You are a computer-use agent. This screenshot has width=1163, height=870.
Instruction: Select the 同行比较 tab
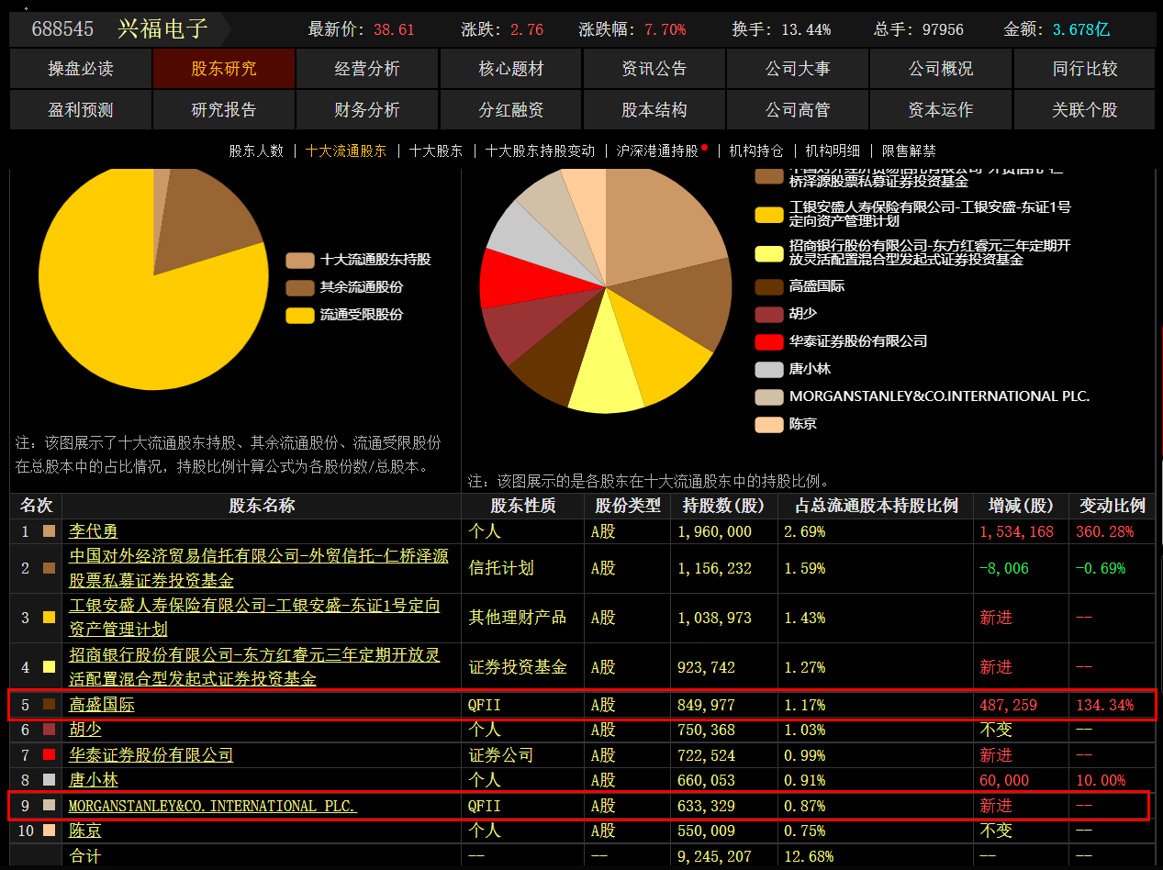(x=1084, y=69)
